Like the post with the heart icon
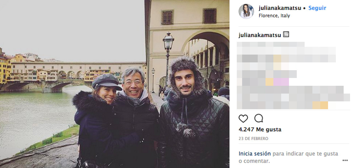Image resolution: width=355 pixels, height=168 pixels. point(243,118)
